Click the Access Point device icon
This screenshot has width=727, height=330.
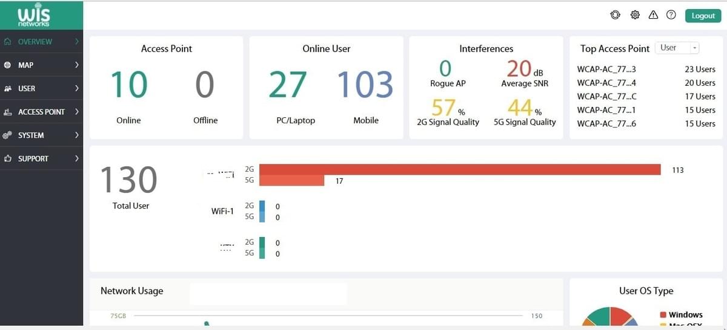point(7,112)
